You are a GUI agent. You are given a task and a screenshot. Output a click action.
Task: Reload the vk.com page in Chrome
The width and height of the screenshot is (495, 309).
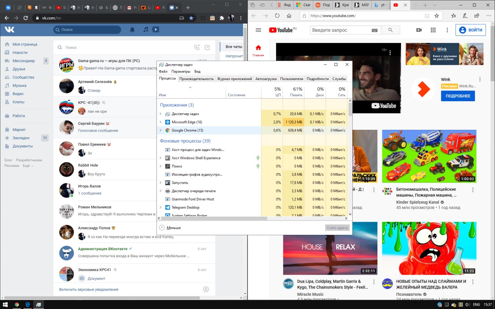26,18
